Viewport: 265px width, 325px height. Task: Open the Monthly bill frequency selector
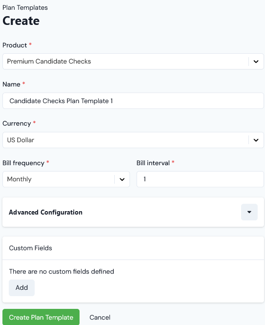(x=66, y=179)
